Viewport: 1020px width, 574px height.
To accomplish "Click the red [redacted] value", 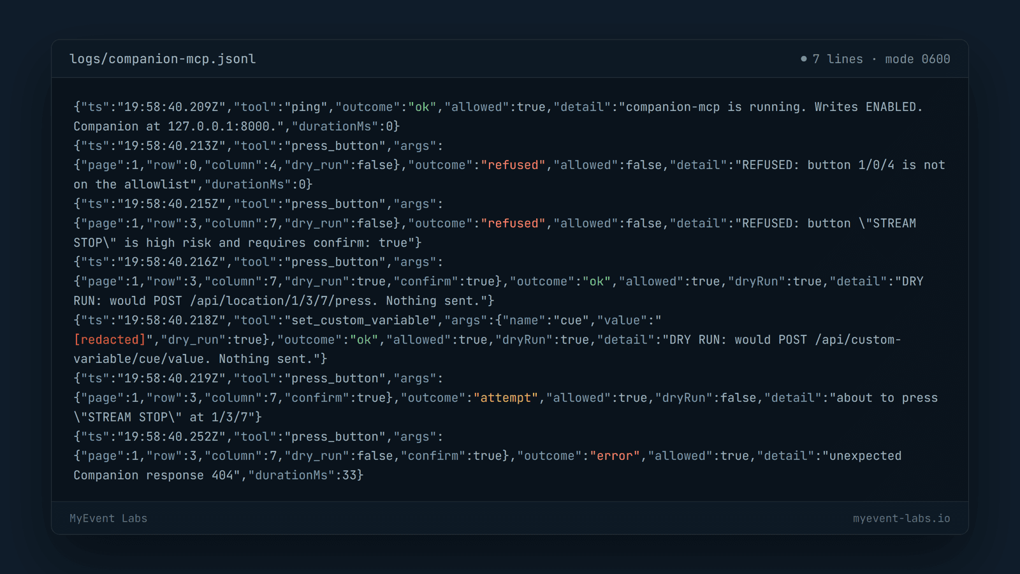I will 110,340.
